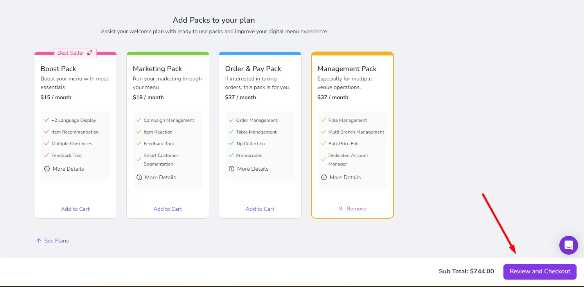Click the info icon in Marketing Pack
The image size is (584, 287).
(139, 177)
